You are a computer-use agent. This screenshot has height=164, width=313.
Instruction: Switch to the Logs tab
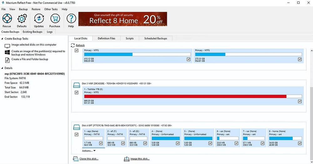(x=50, y=32)
